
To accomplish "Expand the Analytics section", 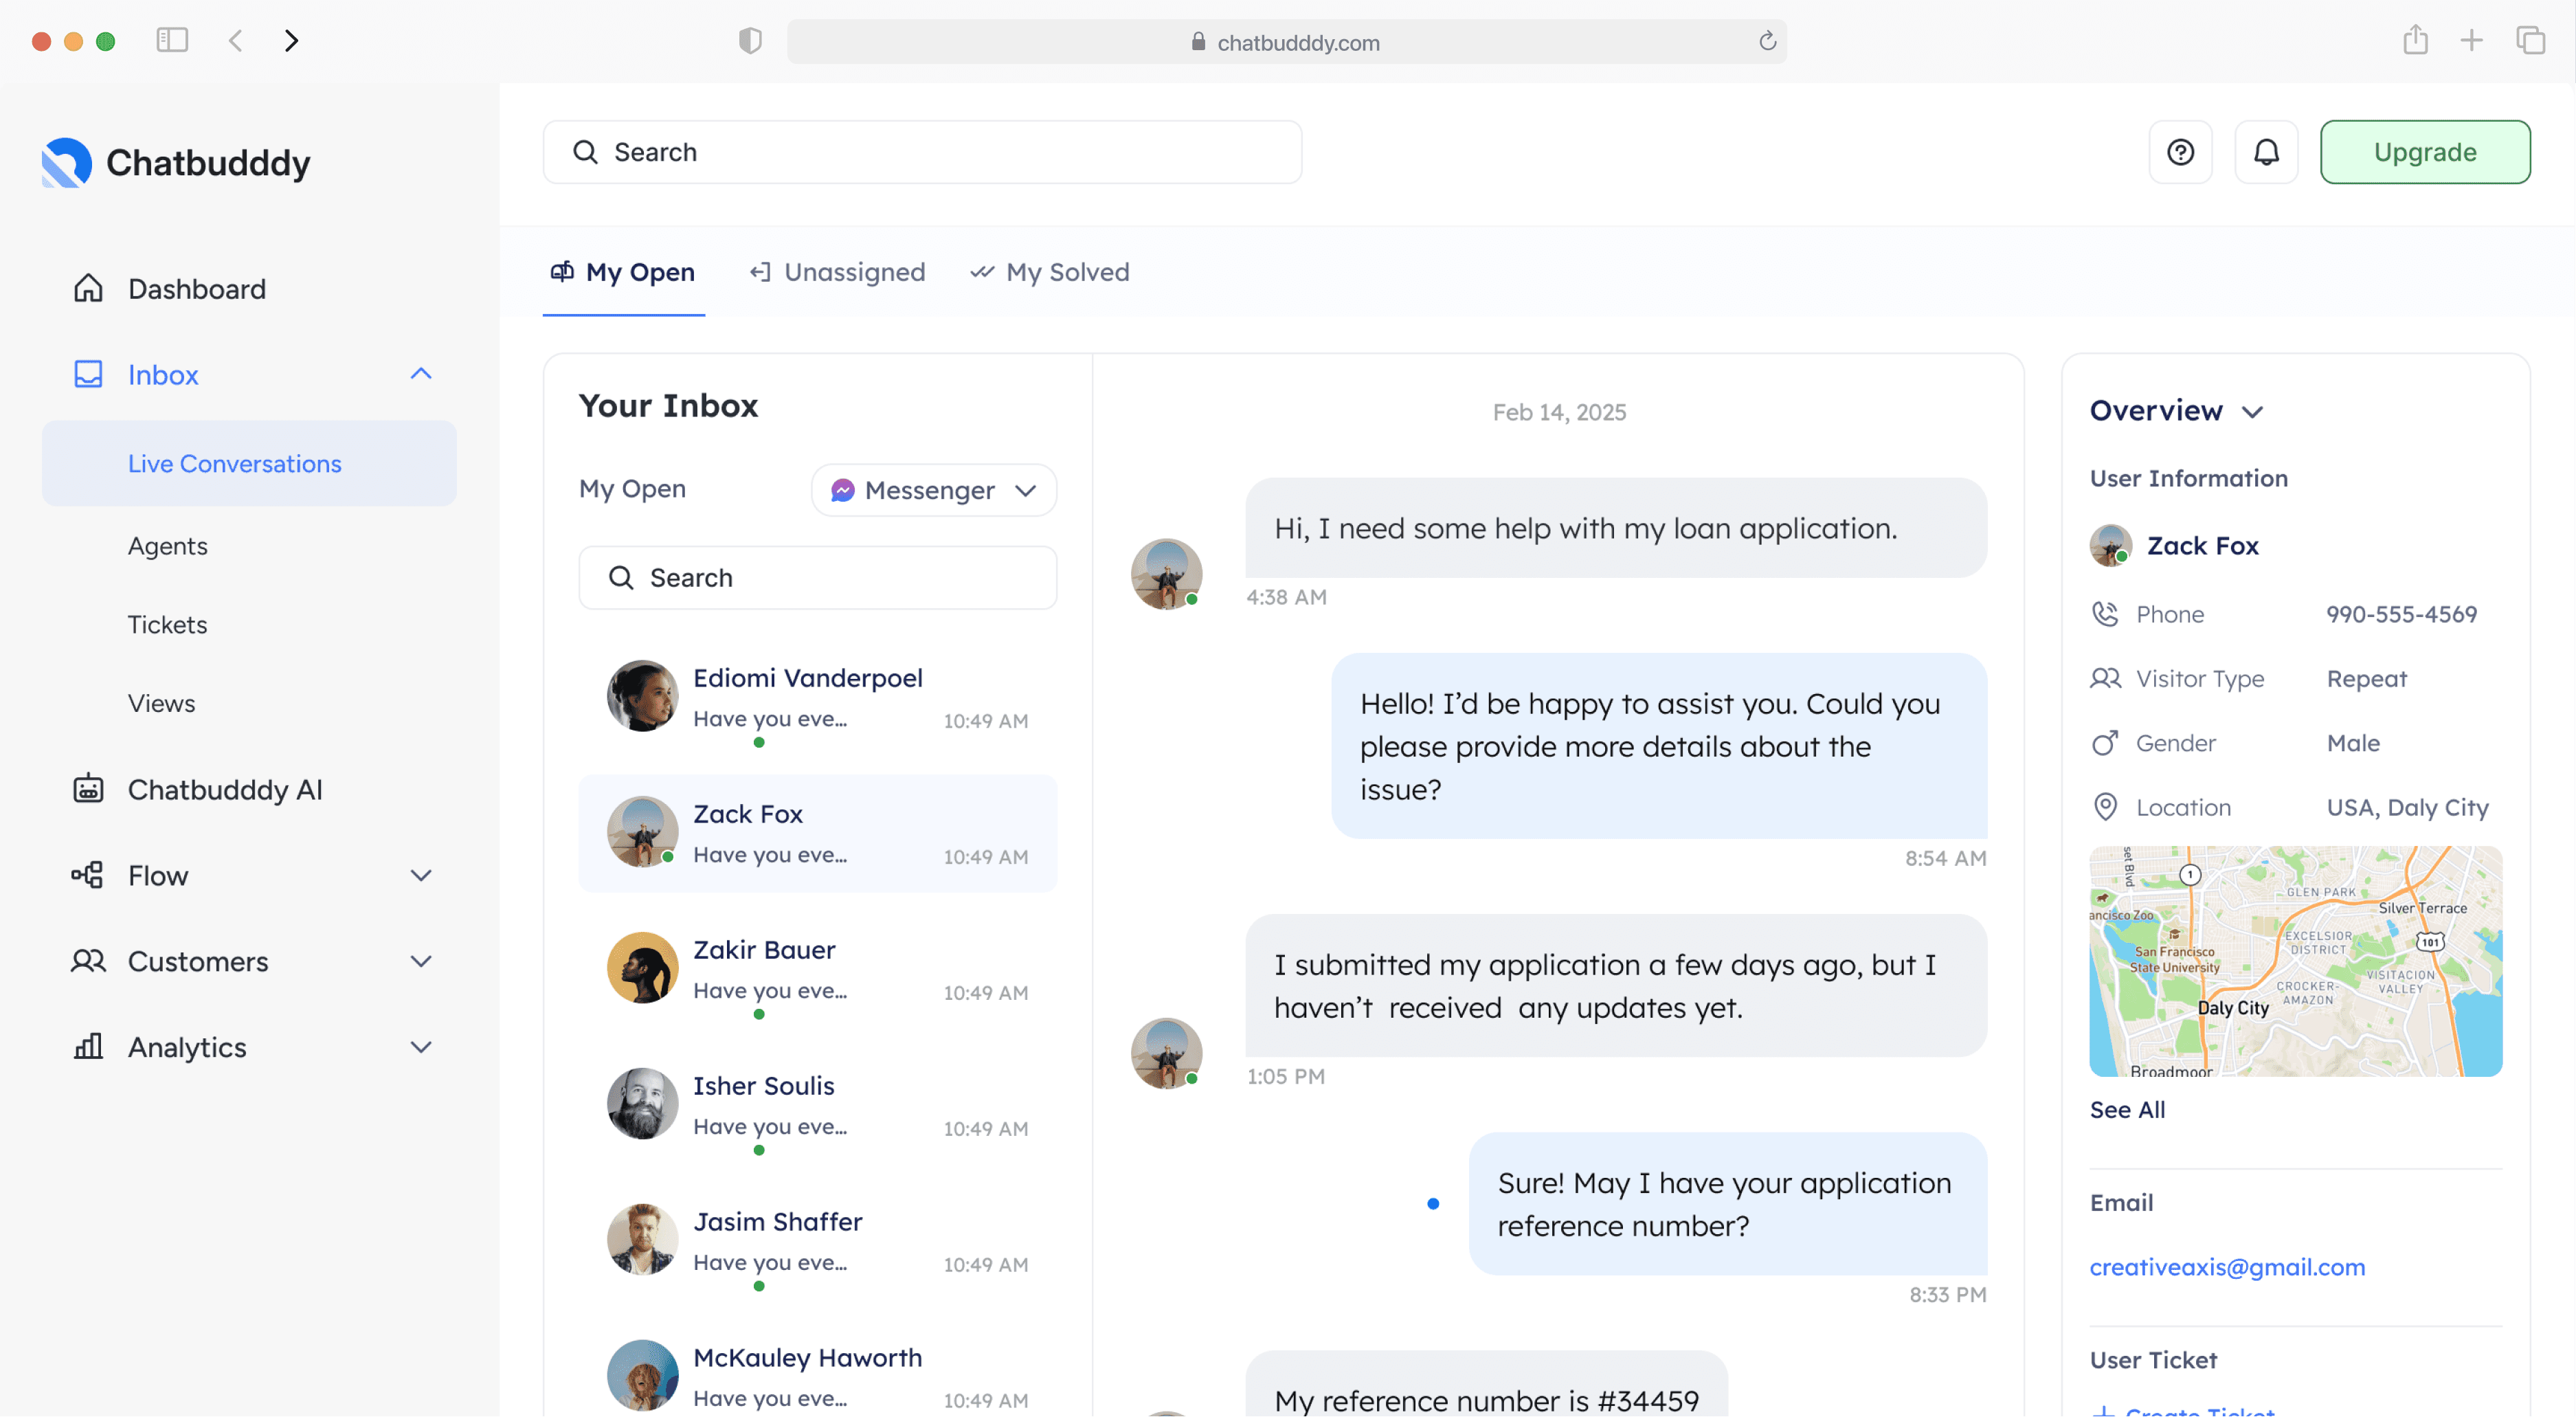I will [421, 1047].
